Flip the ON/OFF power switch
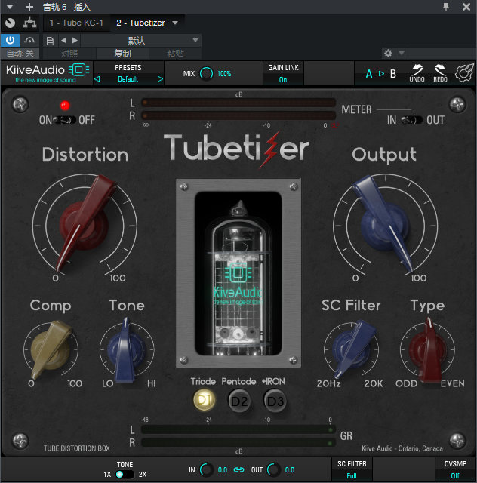The height and width of the screenshot is (483, 477). 65,120
